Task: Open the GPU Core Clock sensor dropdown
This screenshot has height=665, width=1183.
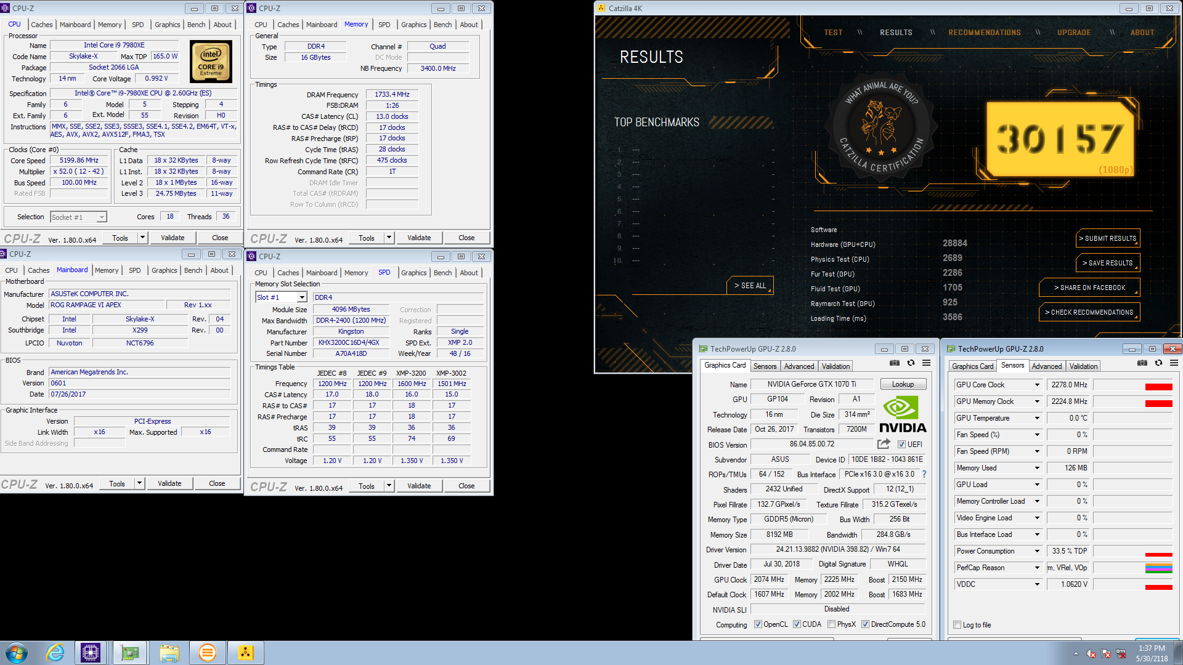Action: pyautogui.click(x=1037, y=385)
